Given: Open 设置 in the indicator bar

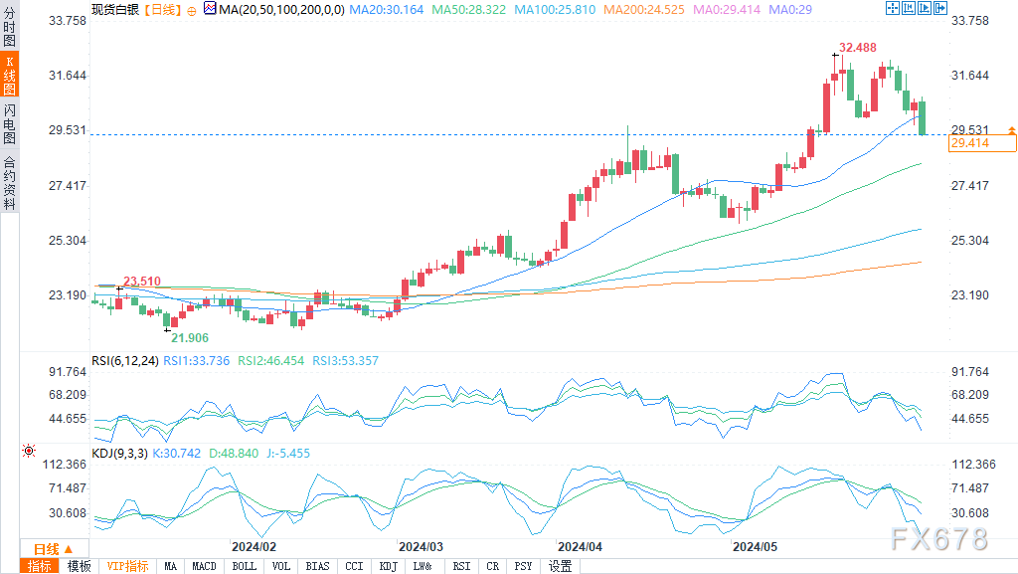Looking at the screenshot, I should click(561, 566).
